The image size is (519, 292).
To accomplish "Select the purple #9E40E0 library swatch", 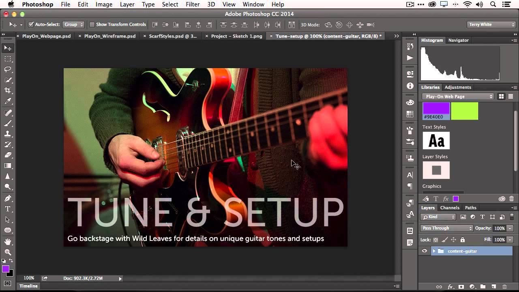I will coord(436,111).
